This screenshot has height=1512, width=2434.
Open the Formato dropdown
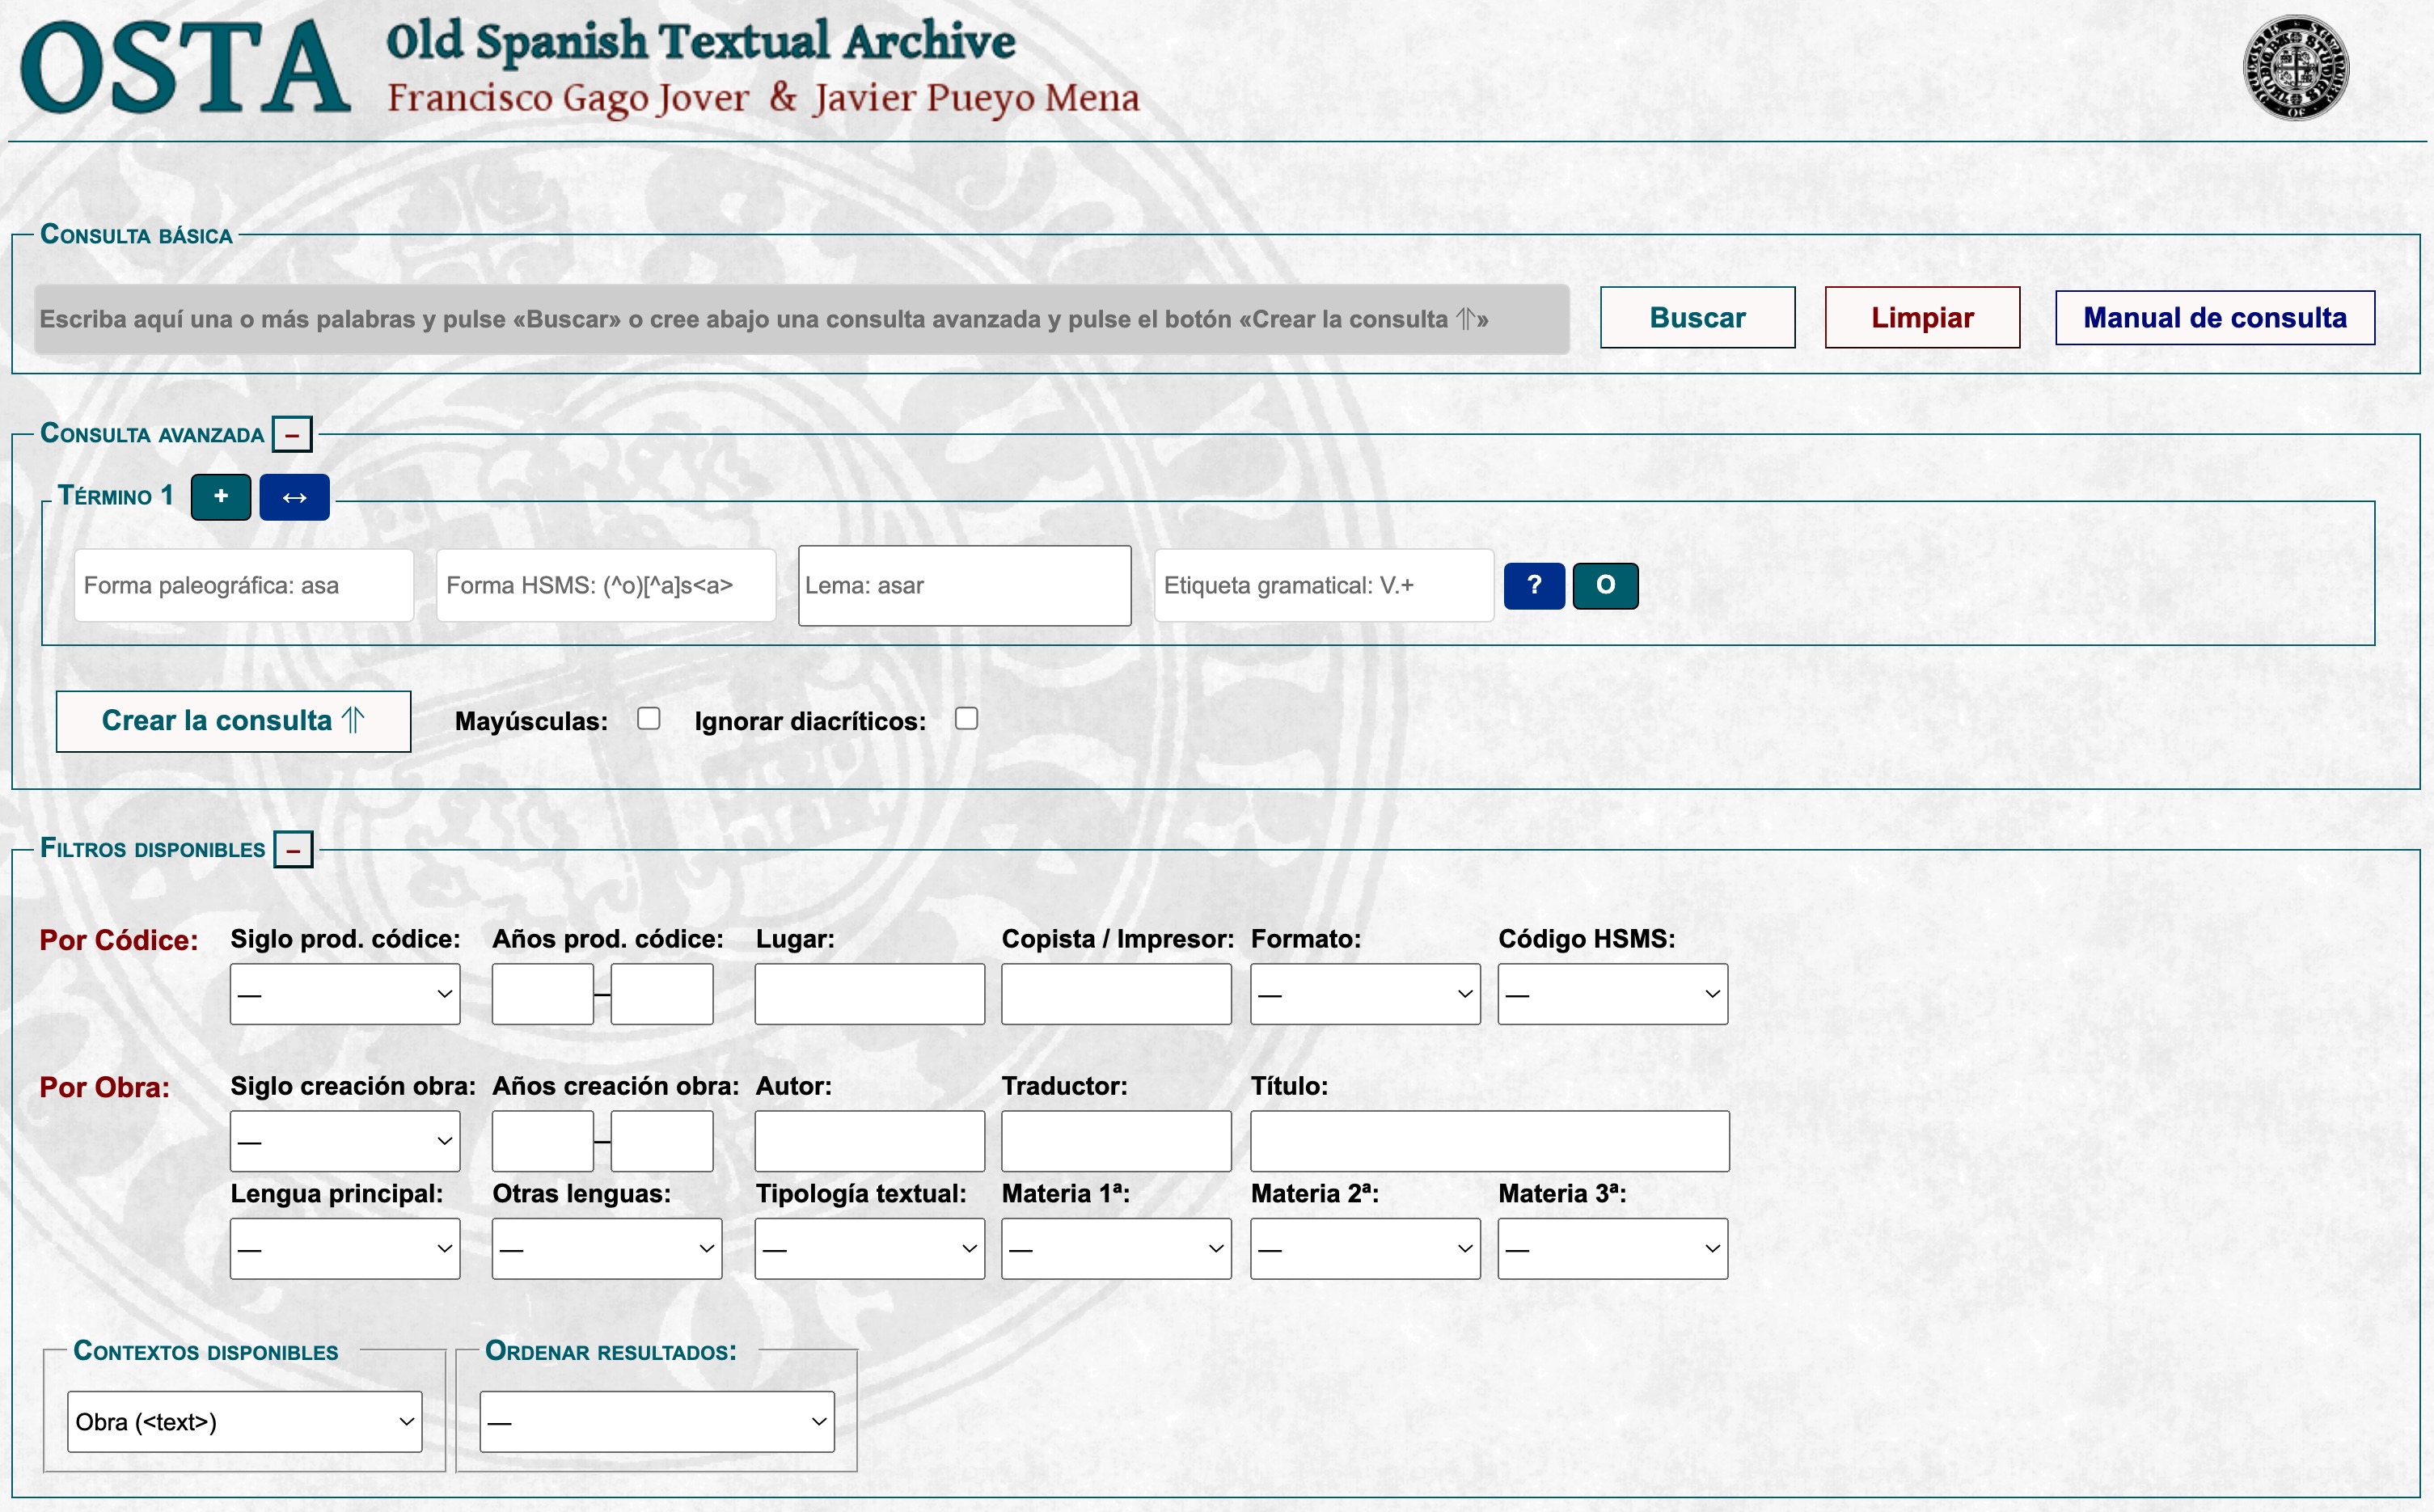pos(1365,994)
